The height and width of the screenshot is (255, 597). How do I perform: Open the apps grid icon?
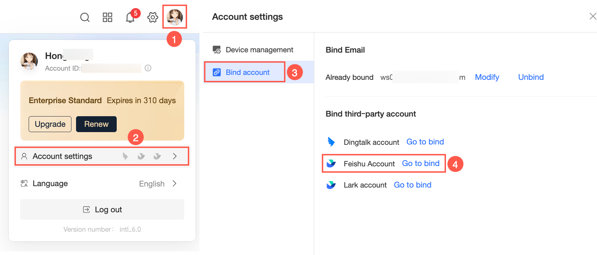(x=108, y=17)
